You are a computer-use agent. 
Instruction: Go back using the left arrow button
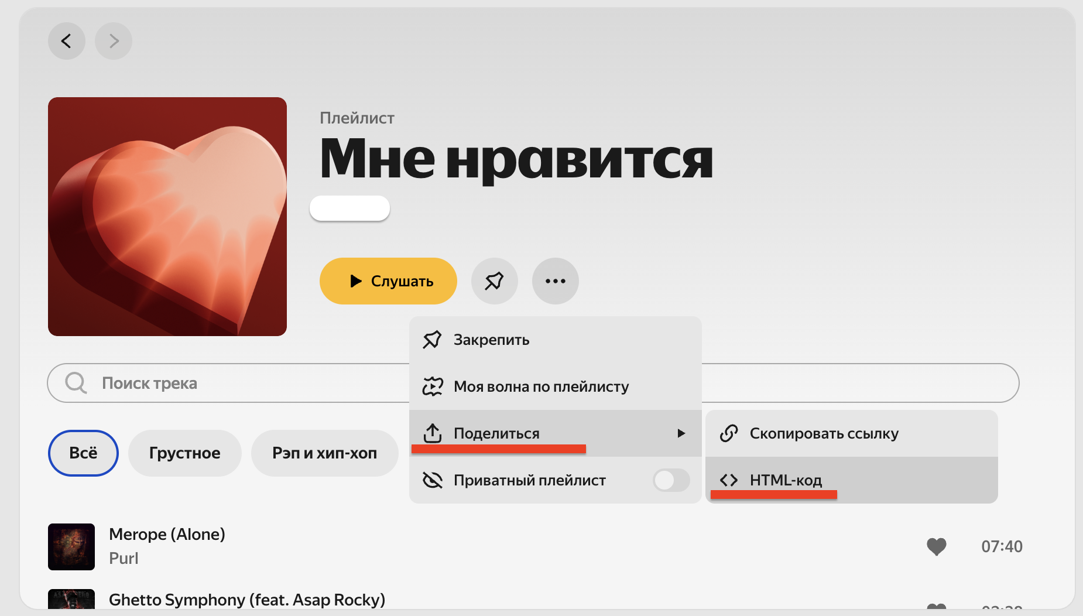67,41
